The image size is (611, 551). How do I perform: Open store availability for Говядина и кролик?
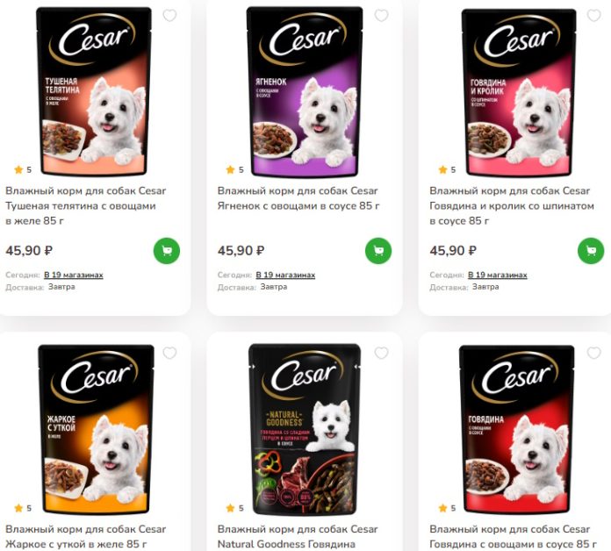pyautogui.click(x=498, y=275)
